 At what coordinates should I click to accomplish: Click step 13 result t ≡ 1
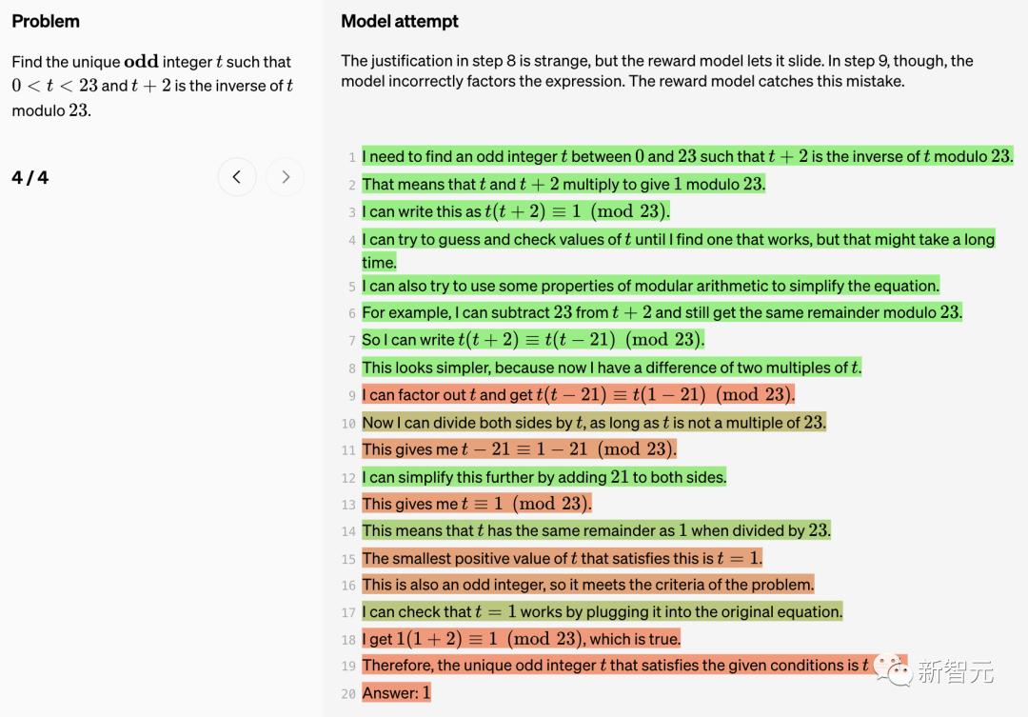476,504
